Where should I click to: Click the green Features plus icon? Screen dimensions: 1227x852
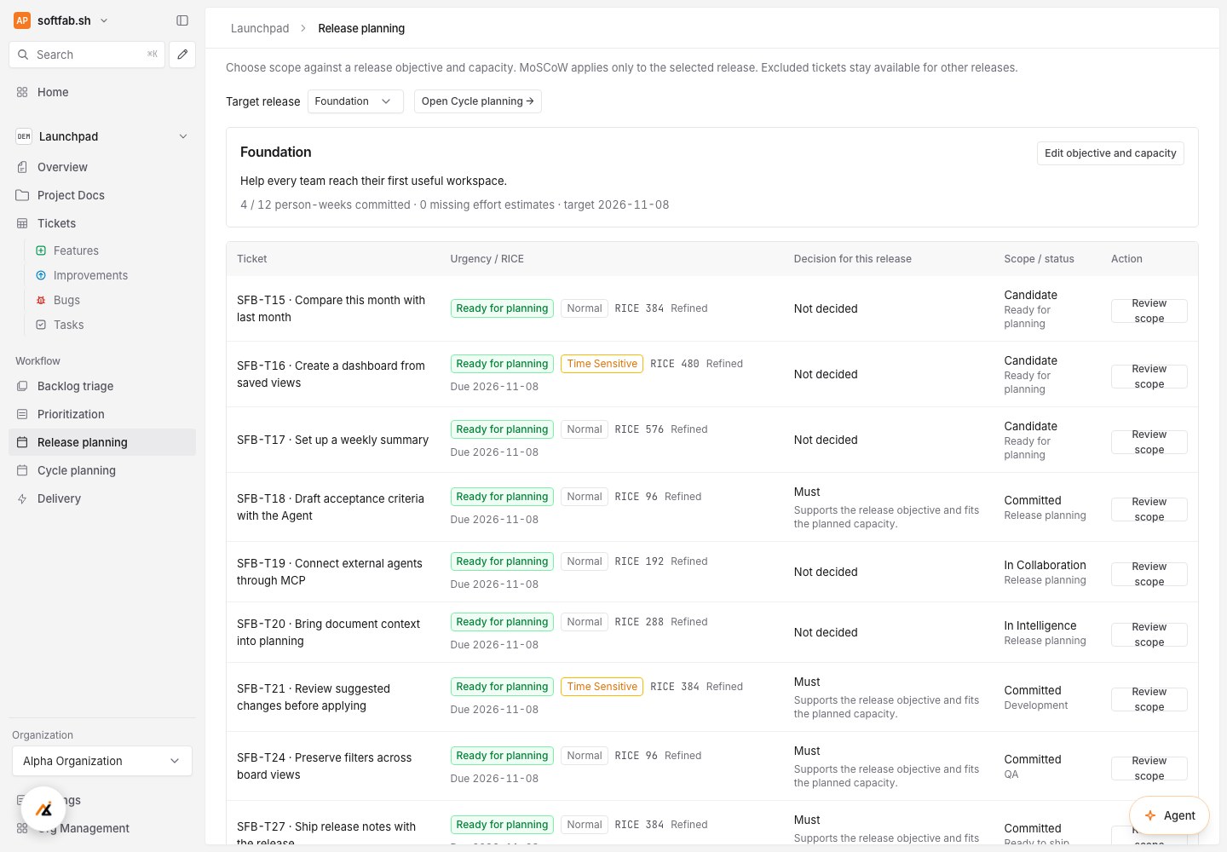[41, 250]
